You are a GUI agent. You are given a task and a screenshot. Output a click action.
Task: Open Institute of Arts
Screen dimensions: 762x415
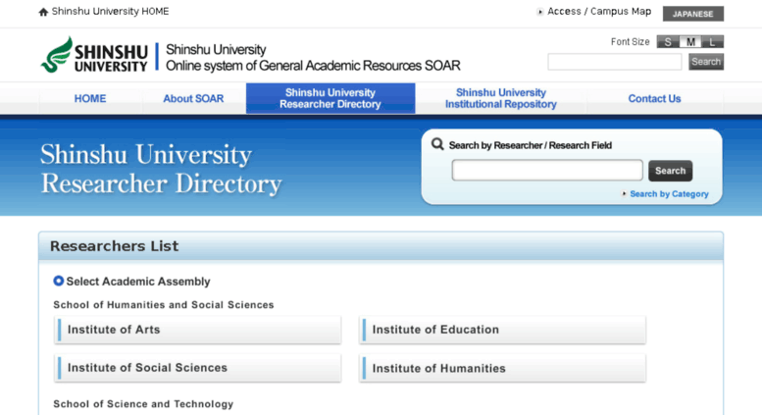coord(198,330)
